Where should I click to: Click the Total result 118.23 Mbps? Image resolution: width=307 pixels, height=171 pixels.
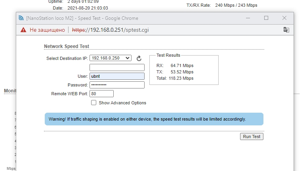(181, 78)
